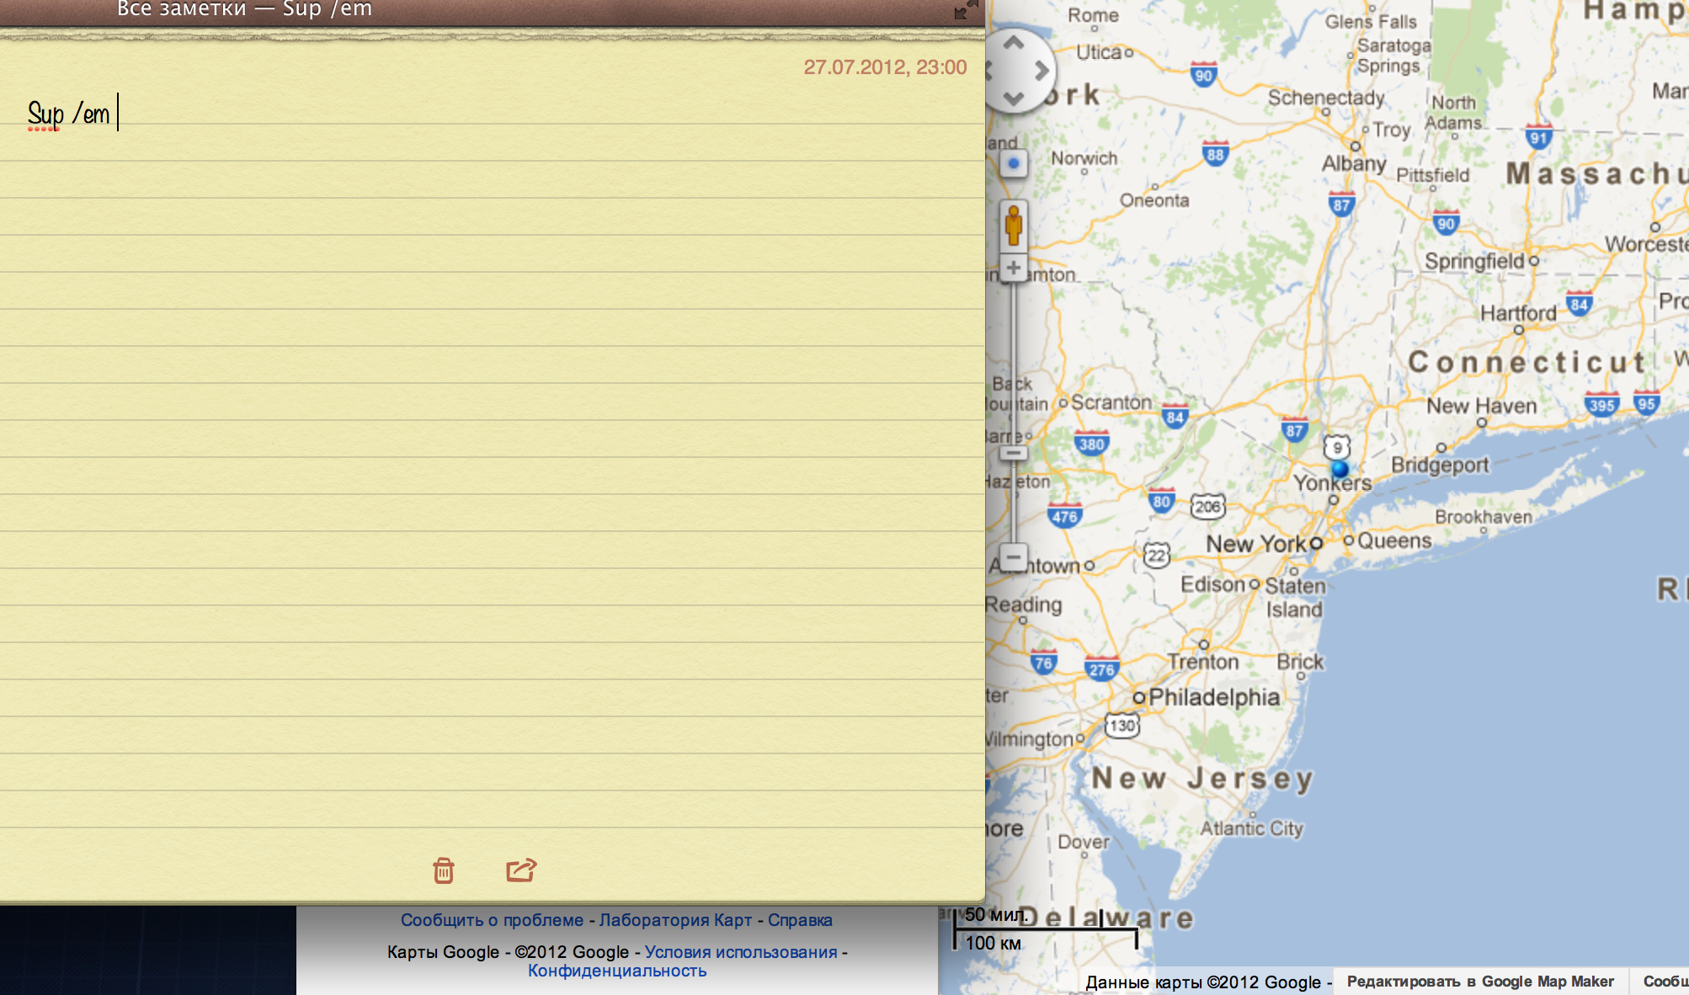
Task: Click the Queens label on map
Action: (x=1394, y=540)
